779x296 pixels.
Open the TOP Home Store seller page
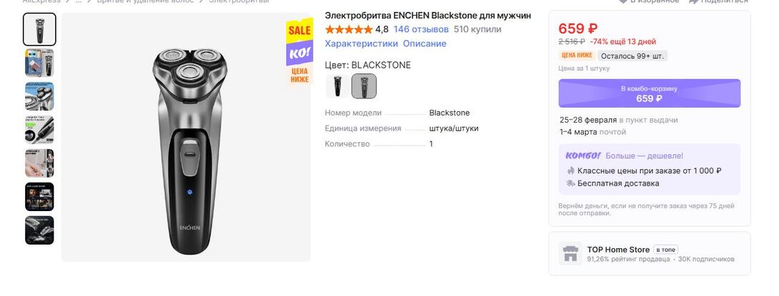(x=618, y=250)
